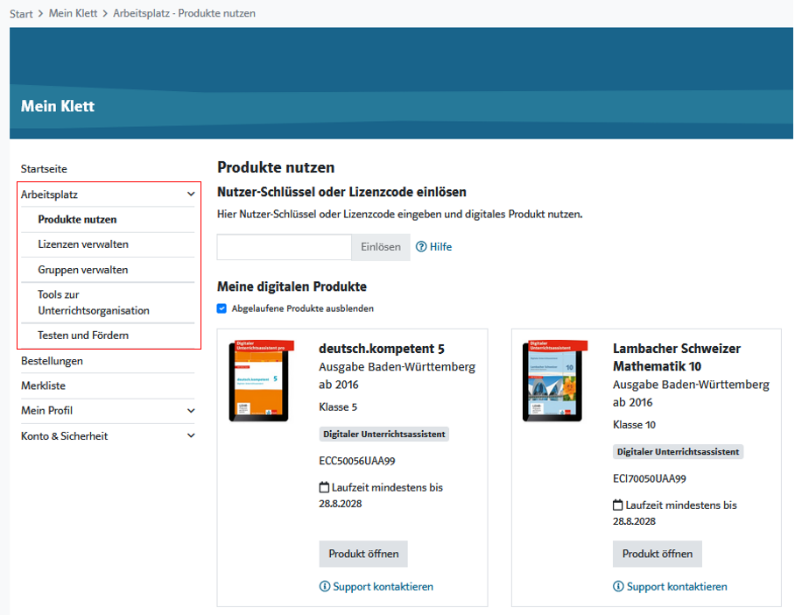Open product deutsch.kompetent 5
802x615 pixels.
click(363, 554)
